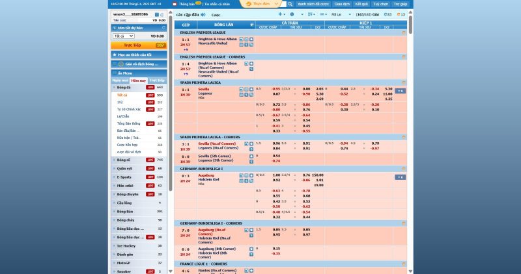The width and height of the screenshot is (521, 274).
Task: Collapse the English Premier League section
Action: pos(404,33)
